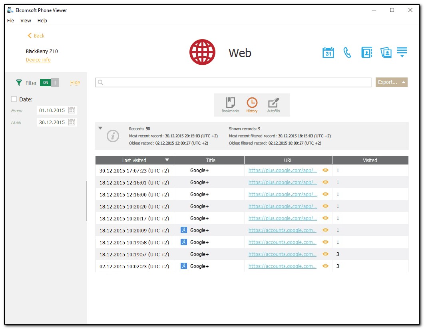The image size is (424, 329).
Task: Click the Device info link
Action: [38, 60]
